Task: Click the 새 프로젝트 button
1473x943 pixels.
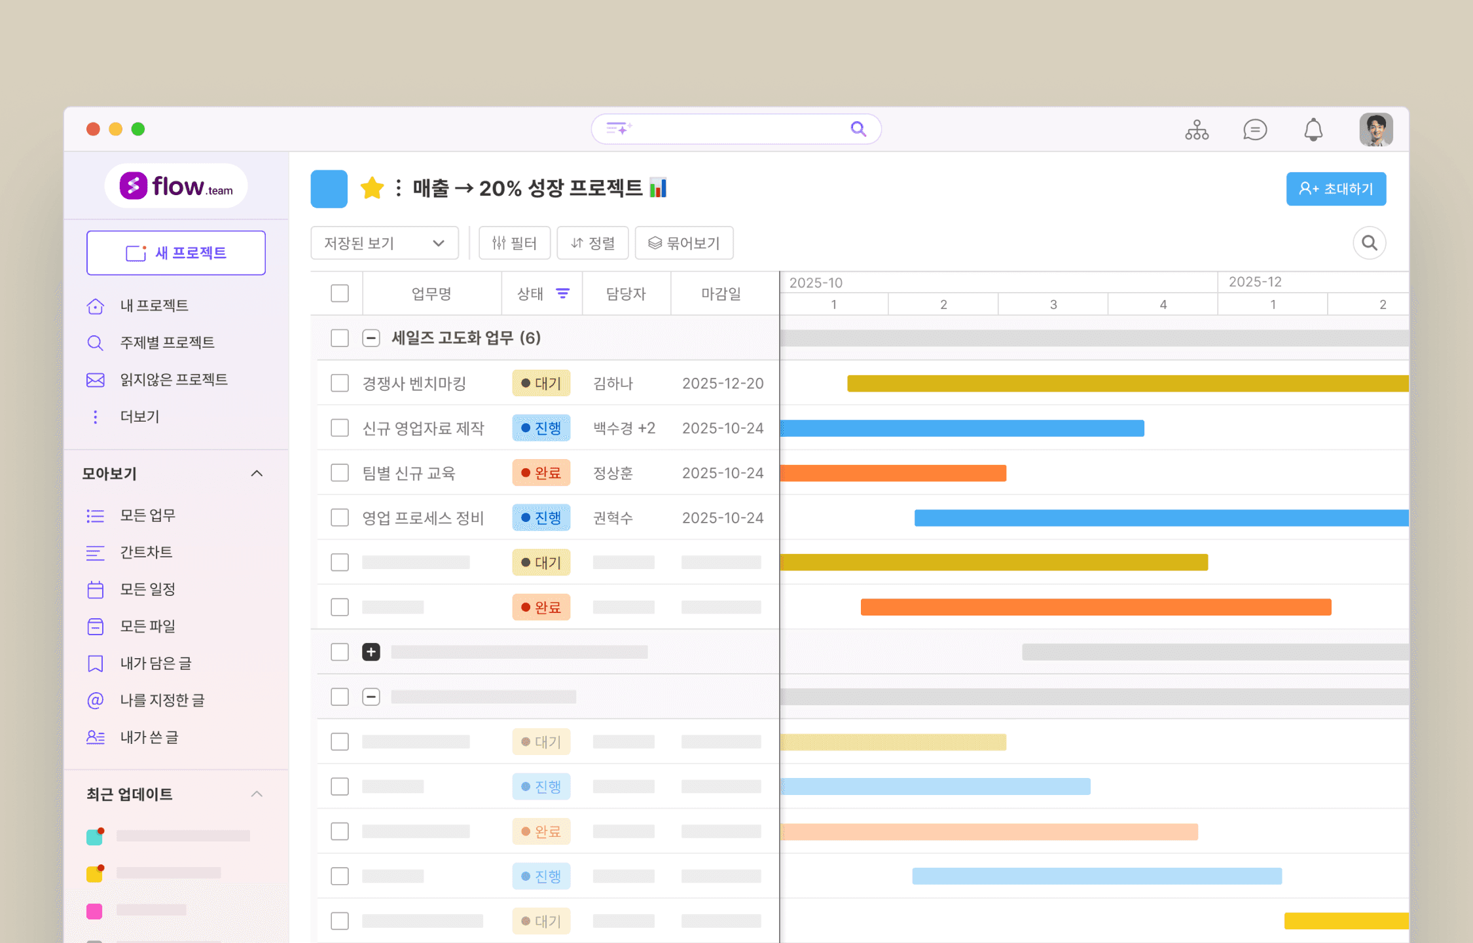Action: click(x=176, y=253)
